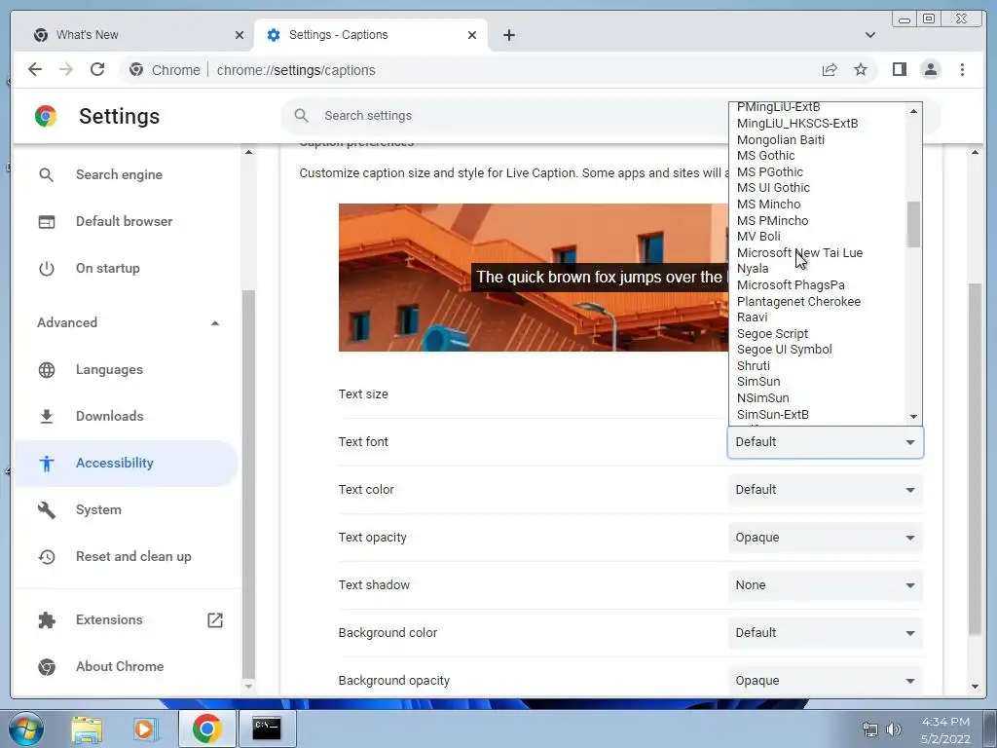Open Extensions link
The height and width of the screenshot is (748, 997).
point(109,620)
